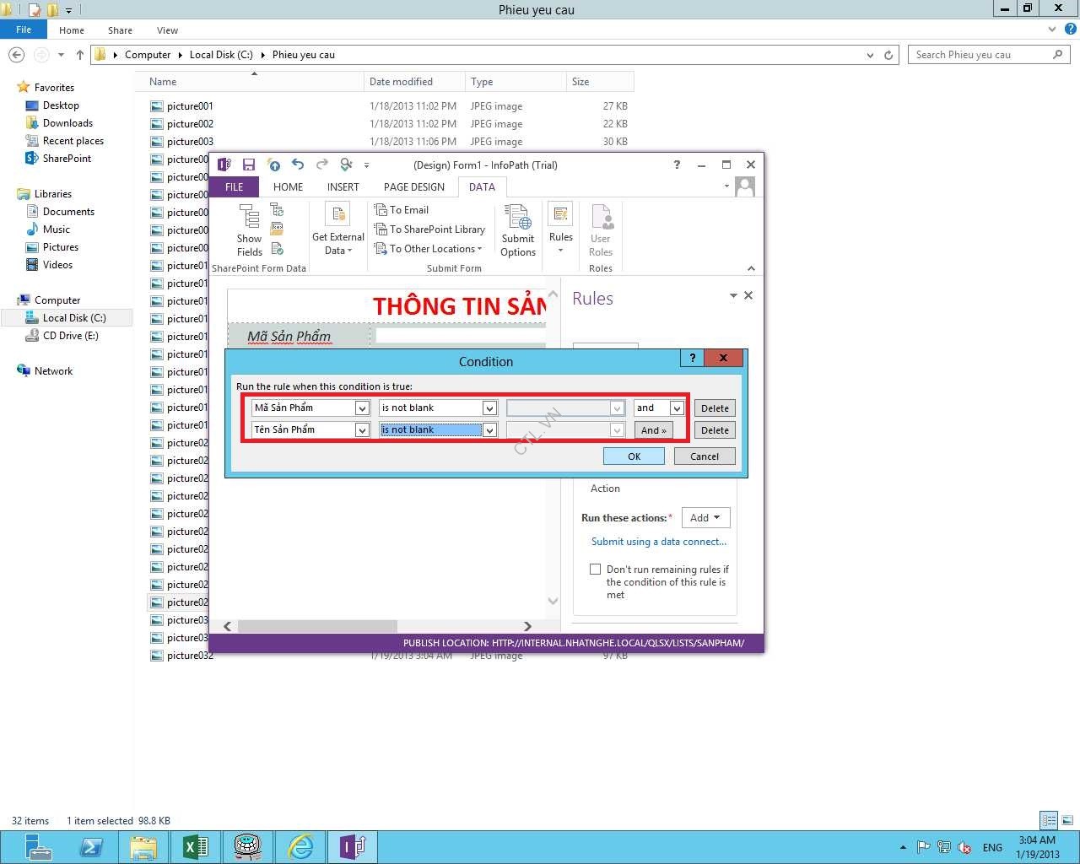Viewport: 1080px width, 864px height.
Task: Switch to the INSERT ribbon tab
Action: pos(343,187)
